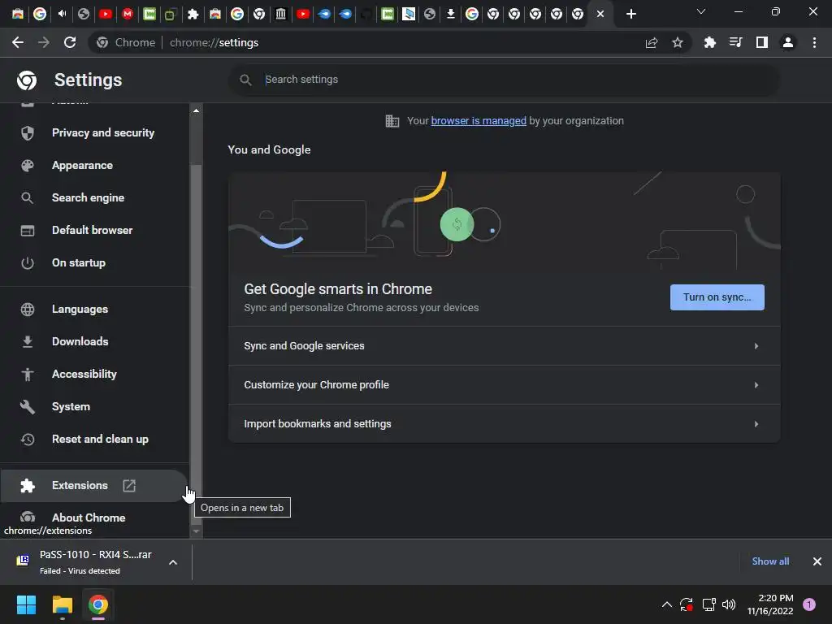Click Show all downloads
Viewport: 832px width, 624px height.
click(770, 561)
